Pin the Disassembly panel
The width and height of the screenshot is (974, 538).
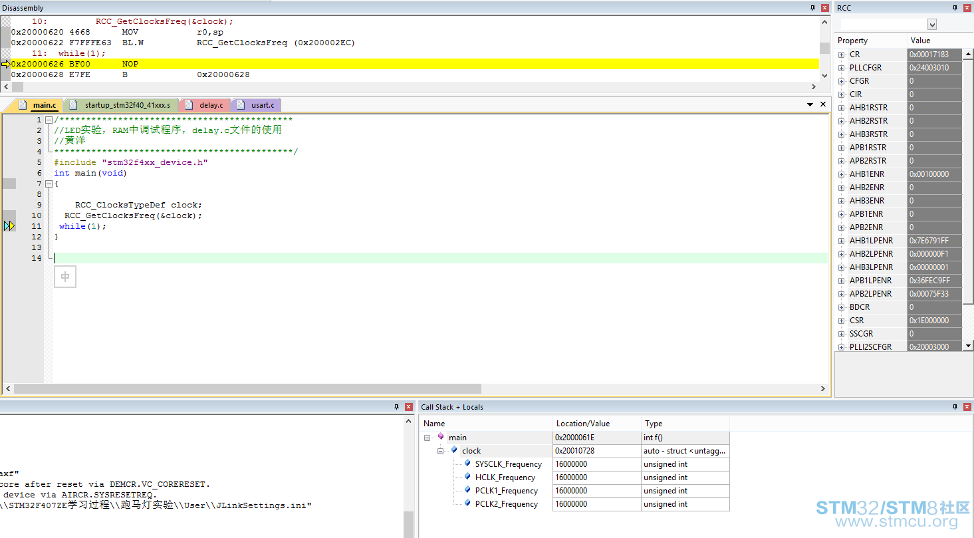click(812, 8)
